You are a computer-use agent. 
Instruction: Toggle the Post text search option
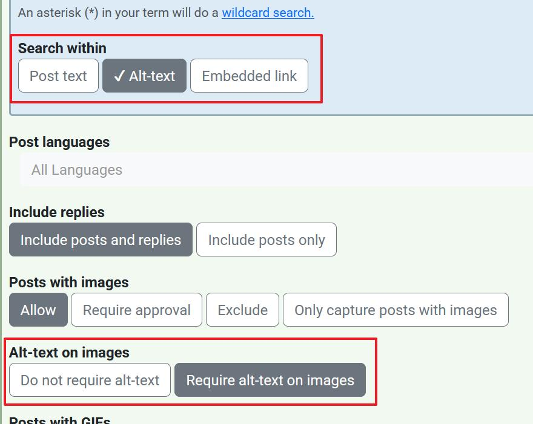58,76
